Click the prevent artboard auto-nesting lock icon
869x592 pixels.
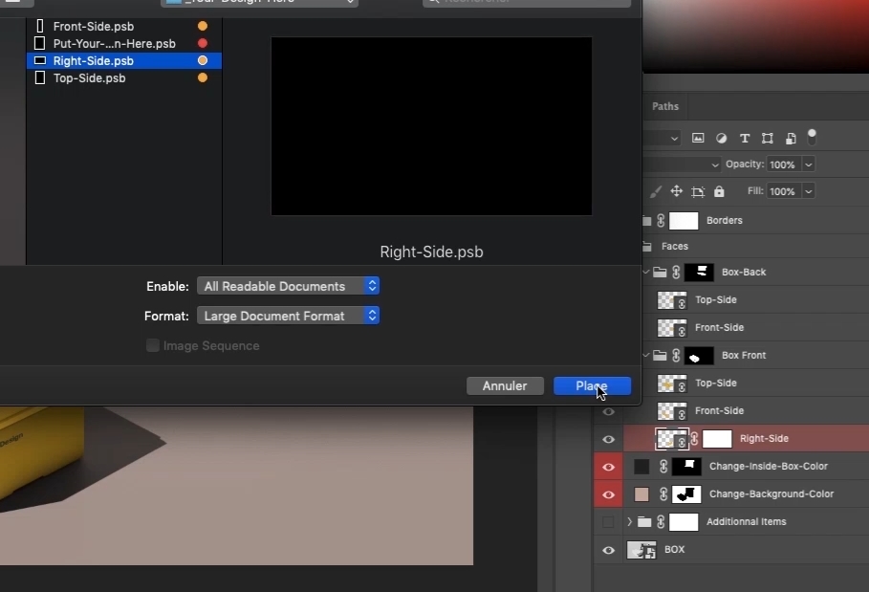coord(698,192)
